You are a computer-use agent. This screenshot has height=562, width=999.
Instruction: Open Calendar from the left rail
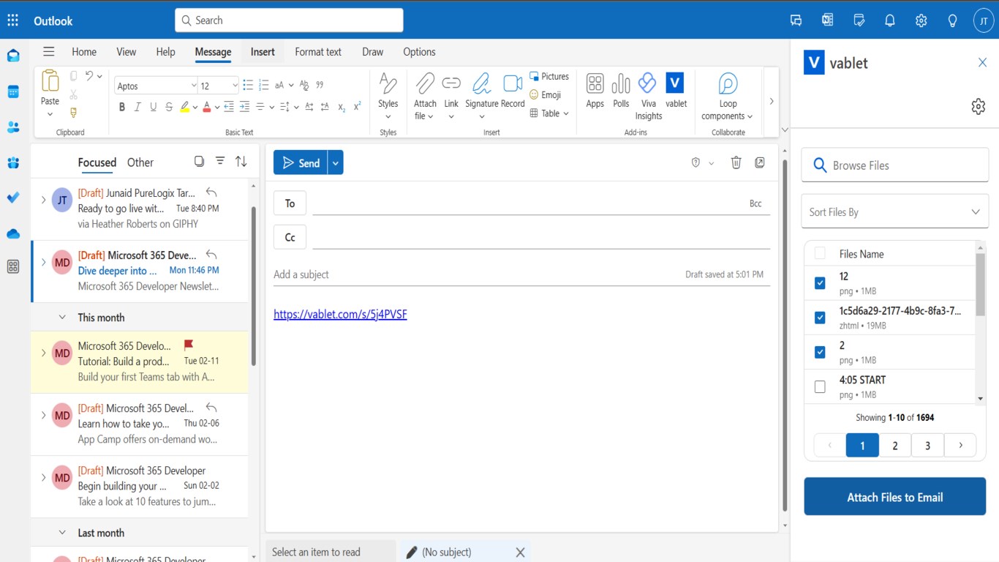tap(13, 92)
